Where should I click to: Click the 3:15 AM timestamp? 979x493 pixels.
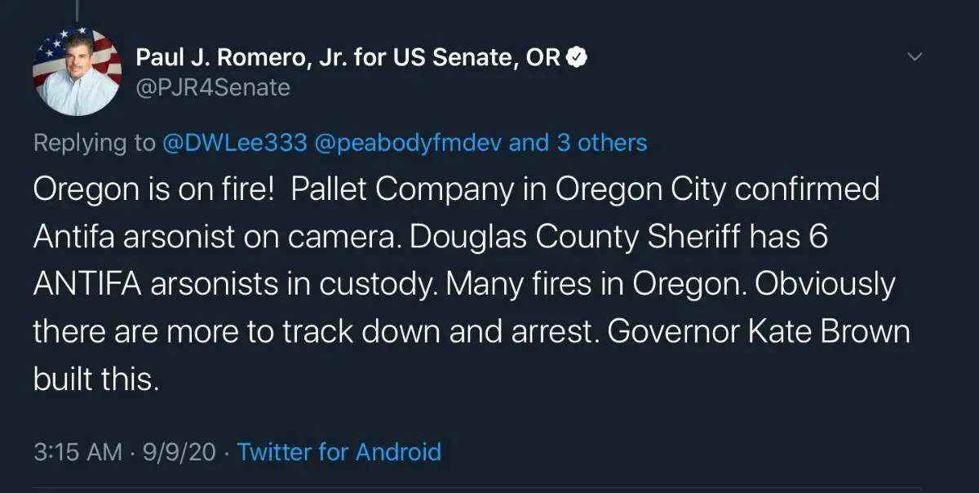tap(78, 451)
